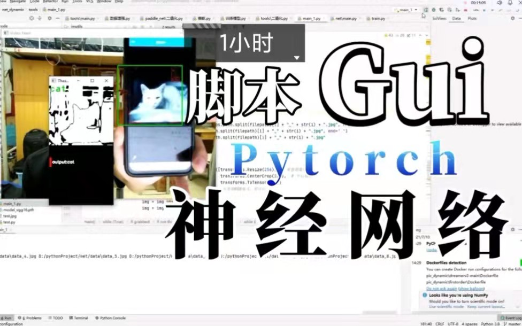Click 'while (True)' in editor breadcrumbs
The image size is (522, 326).
113,222
